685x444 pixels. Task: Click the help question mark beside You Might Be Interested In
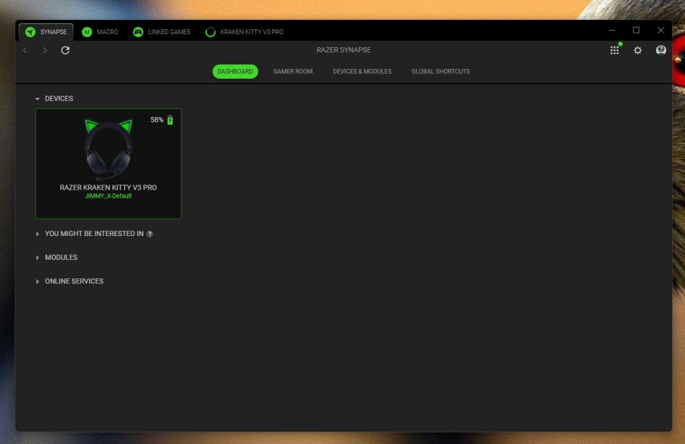[150, 234]
